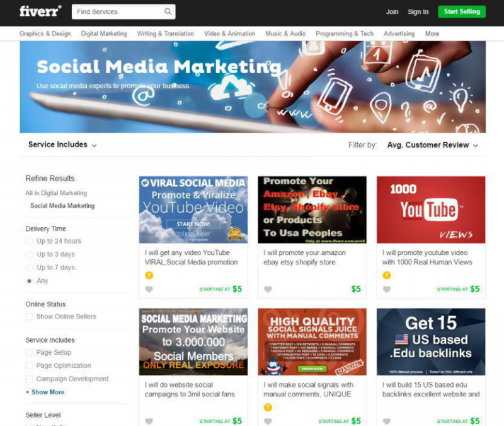Click the seller badge on social signals gig
504x426 pixels.
pyautogui.click(x=268, y=407)
